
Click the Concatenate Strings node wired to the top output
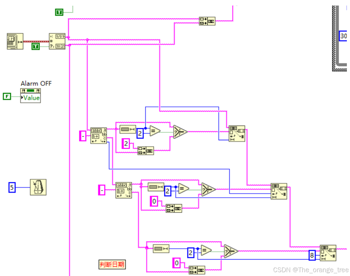(207, 21)
